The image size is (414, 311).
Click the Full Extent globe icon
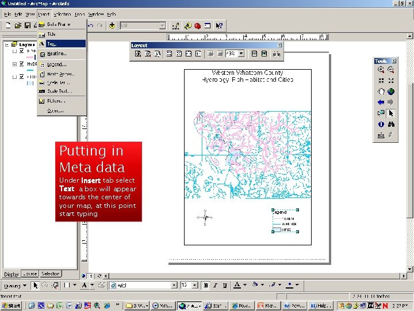391,92
